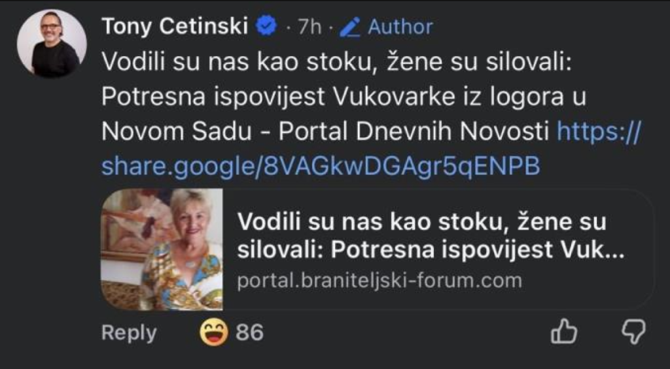Image resolution: width=670 pixels, height=369 pixels.
Task: Click the blue verified badge
Action: [x=268, y=26]
